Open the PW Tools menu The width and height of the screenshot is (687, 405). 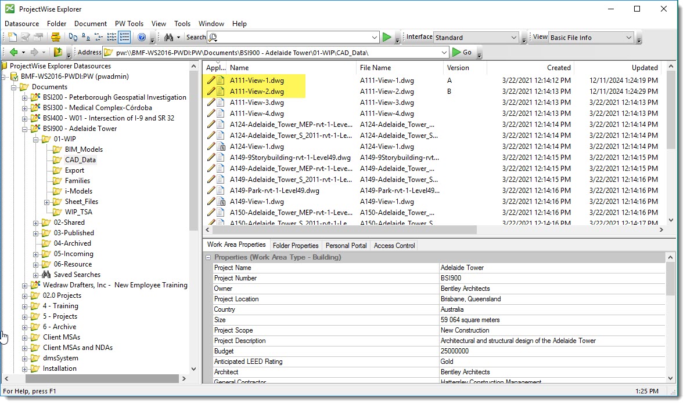click(129, 24)
